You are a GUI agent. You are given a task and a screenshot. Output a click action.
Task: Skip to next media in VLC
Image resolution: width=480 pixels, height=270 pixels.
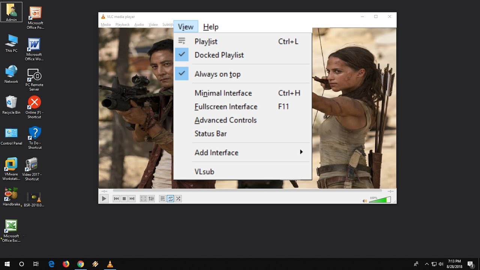[132, 199]
